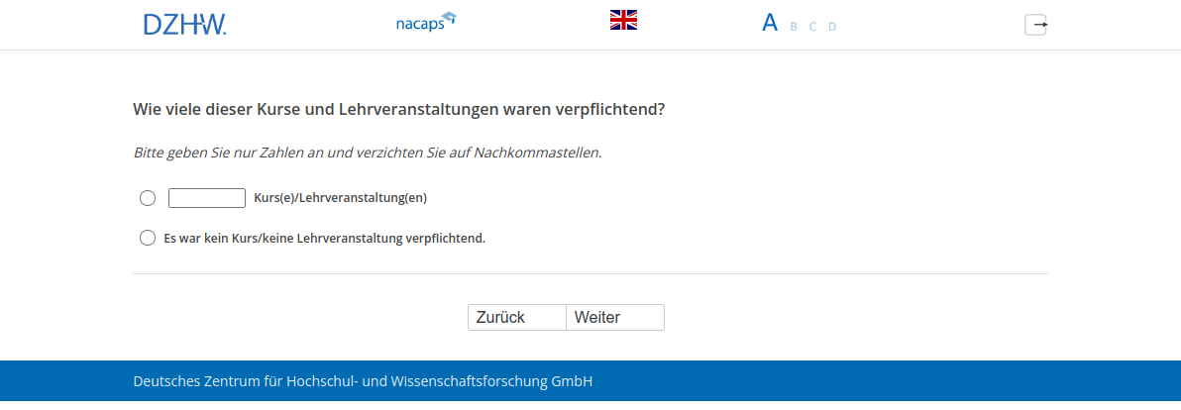Select the large 'A' font size
Viewport: 1181px width, 410px height.
click(769, 24)
